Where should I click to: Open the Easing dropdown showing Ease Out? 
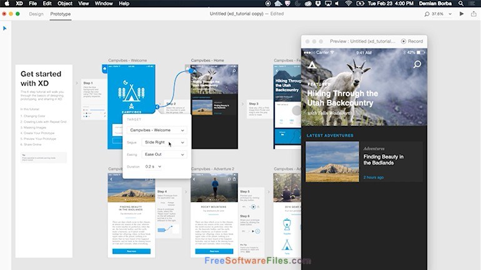164,154
